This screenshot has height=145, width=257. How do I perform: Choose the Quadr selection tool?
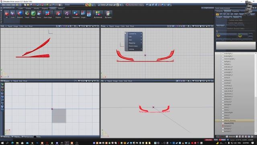tap(67, 14)
